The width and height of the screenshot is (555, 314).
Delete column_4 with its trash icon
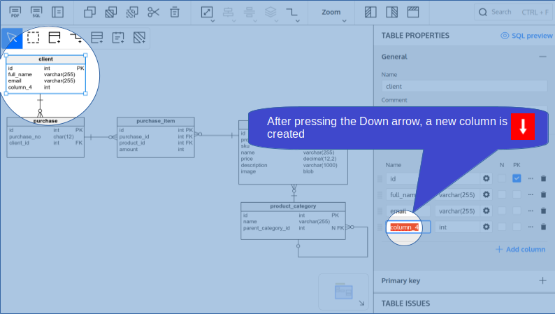tap(543, 227)
